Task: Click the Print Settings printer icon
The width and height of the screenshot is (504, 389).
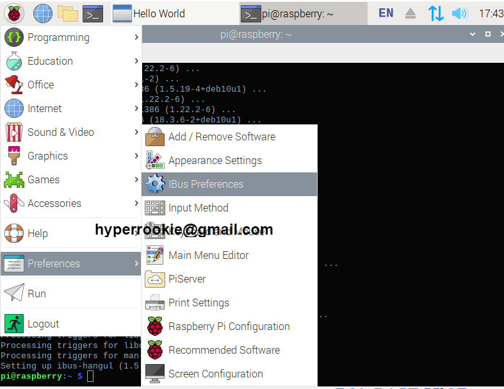Action: click(x=155, y=302)
